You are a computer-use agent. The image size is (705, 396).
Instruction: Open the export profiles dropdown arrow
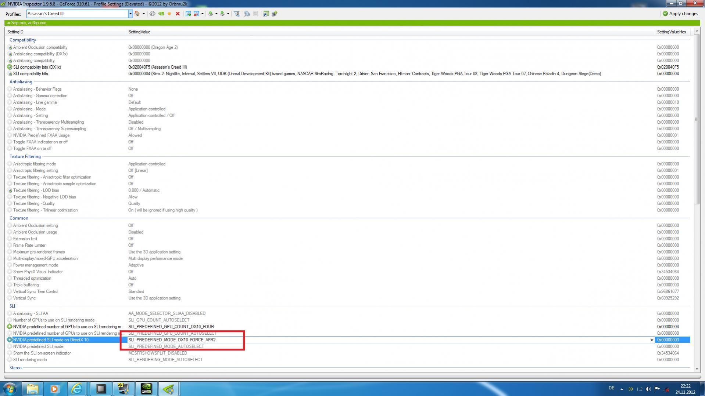pos(216,14)
